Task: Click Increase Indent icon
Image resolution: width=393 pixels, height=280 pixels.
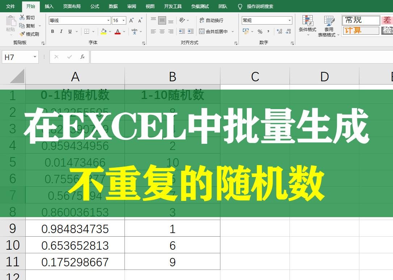Action: 191,31
